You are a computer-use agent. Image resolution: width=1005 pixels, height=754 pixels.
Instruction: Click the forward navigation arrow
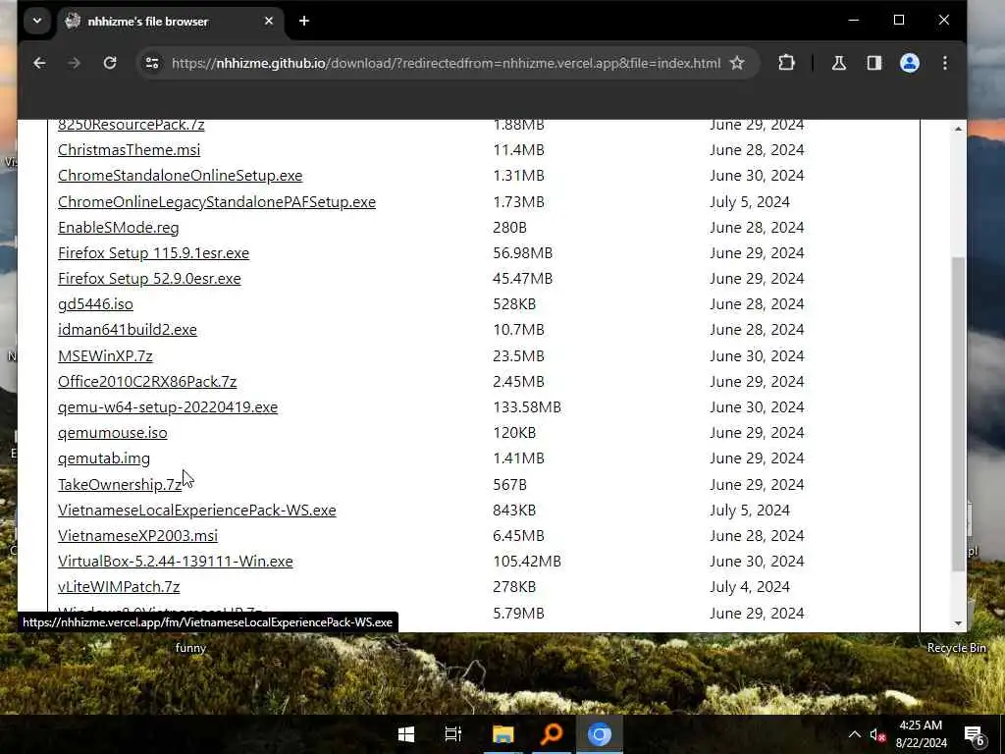(75, 63)
